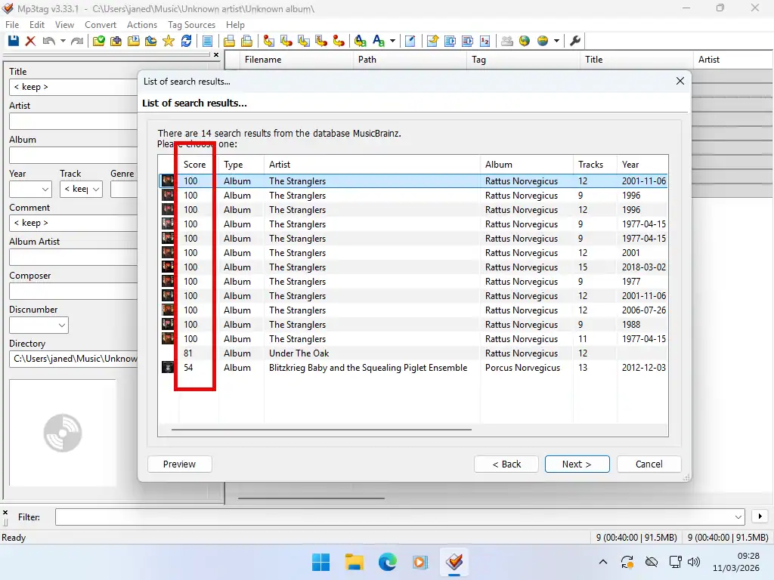Screen dimensions: 774x580
Task: Click the Preview button
Action: coord(179,464)
